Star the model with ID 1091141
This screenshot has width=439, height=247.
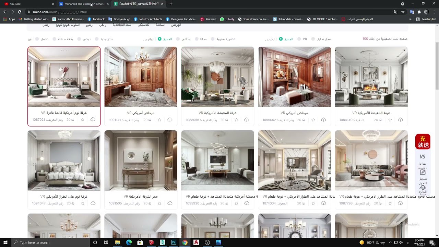[x=159, y=120]
